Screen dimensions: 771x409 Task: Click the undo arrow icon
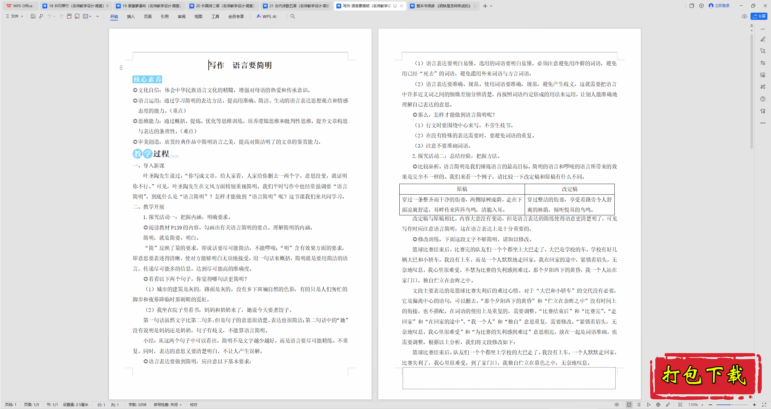click(49, 16)
